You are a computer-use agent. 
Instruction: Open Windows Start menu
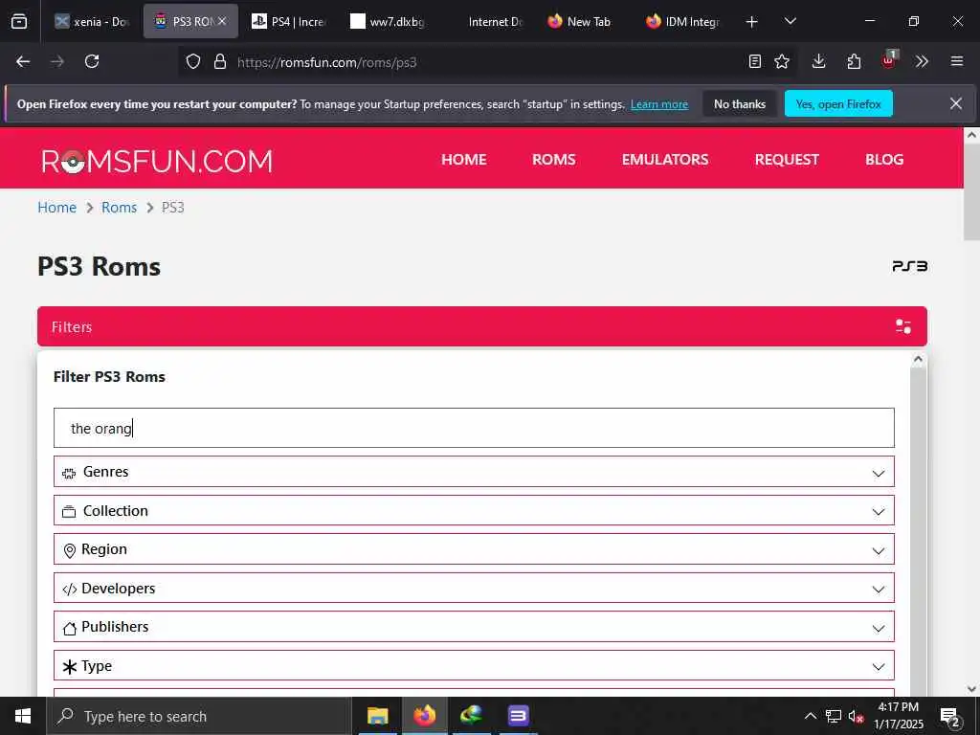click(x=23, y=716)
